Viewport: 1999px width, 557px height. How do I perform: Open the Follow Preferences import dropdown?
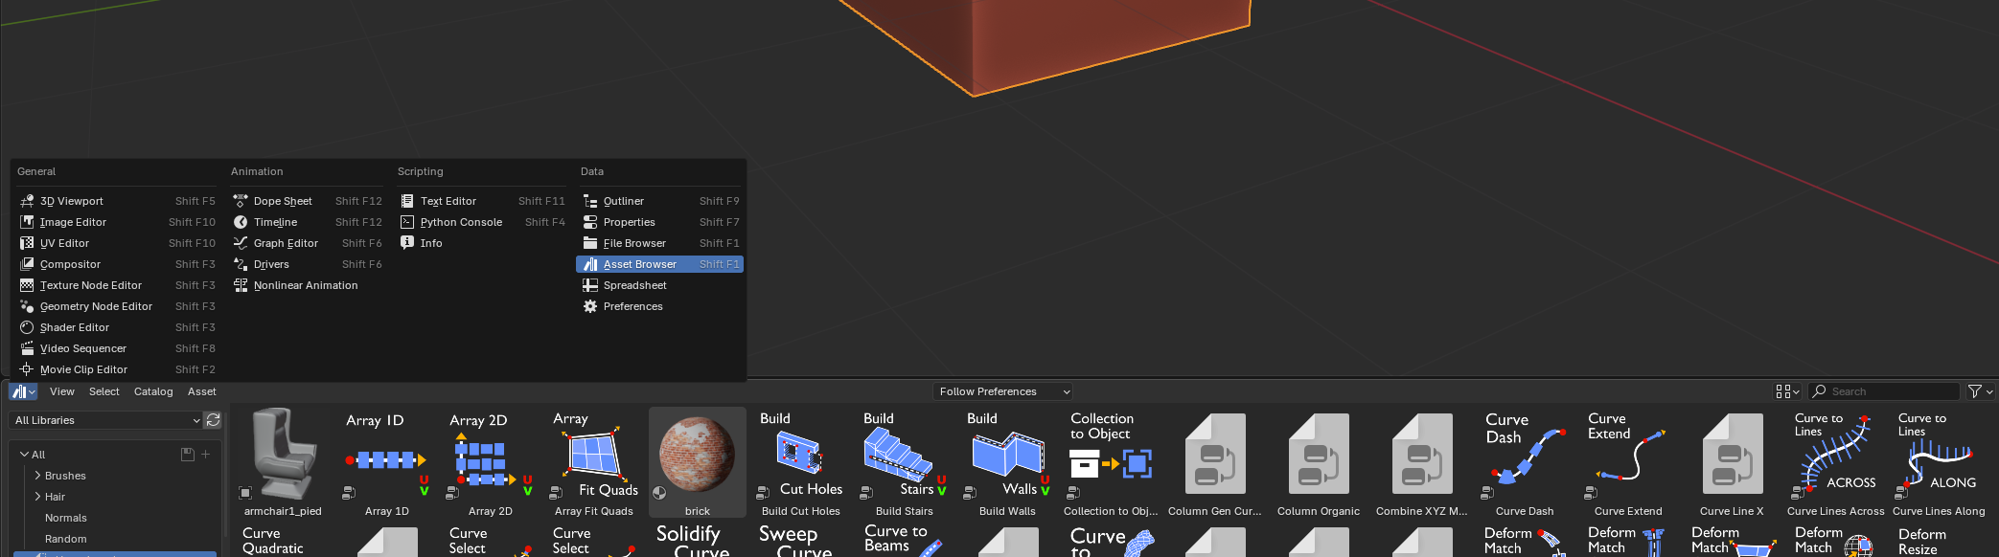[1002, 391]
